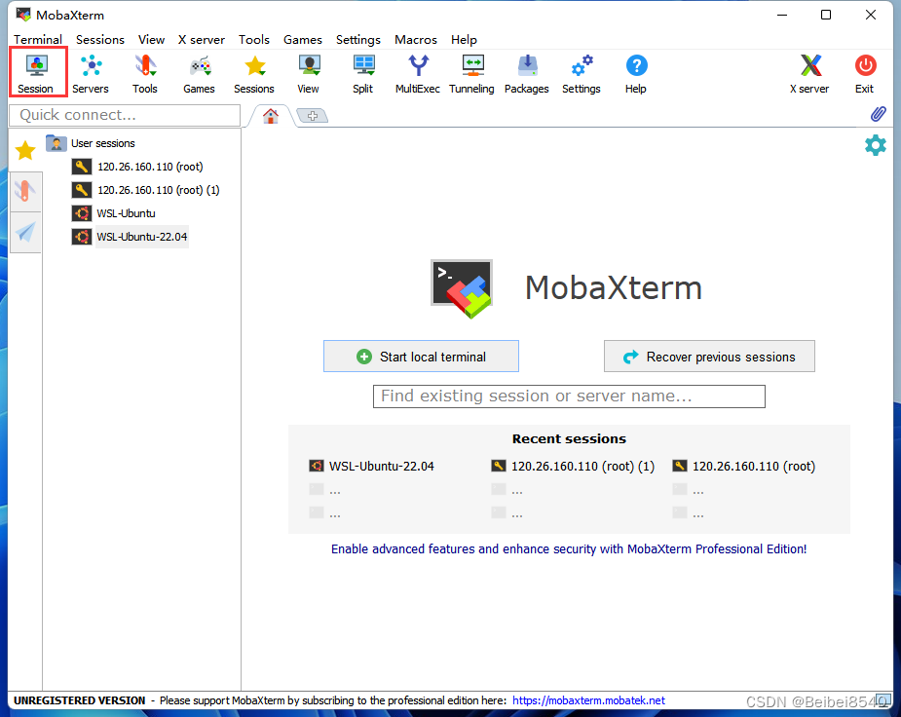Screen dimensions: 901x717
Task: Click the Split terminal icon
Action: (362, 71)
